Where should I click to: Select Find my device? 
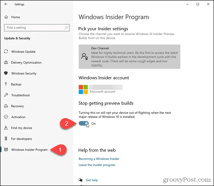coord(22,128)
